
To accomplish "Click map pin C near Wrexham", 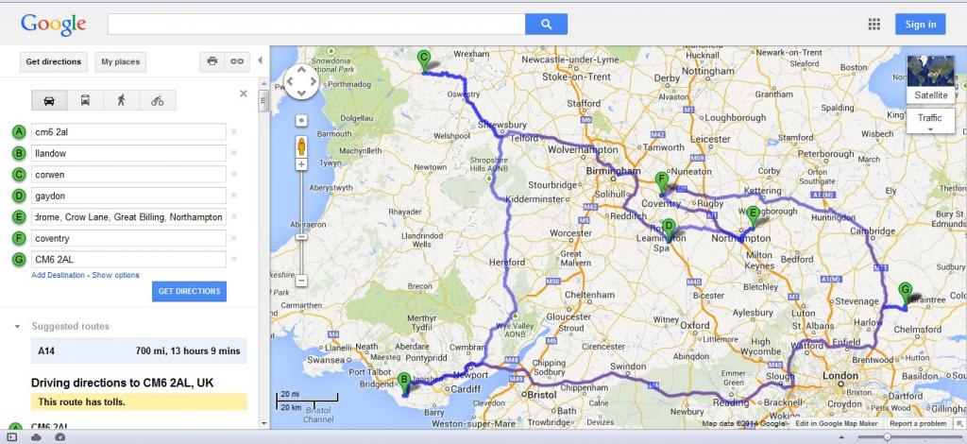I will click(x=423, y=61).
